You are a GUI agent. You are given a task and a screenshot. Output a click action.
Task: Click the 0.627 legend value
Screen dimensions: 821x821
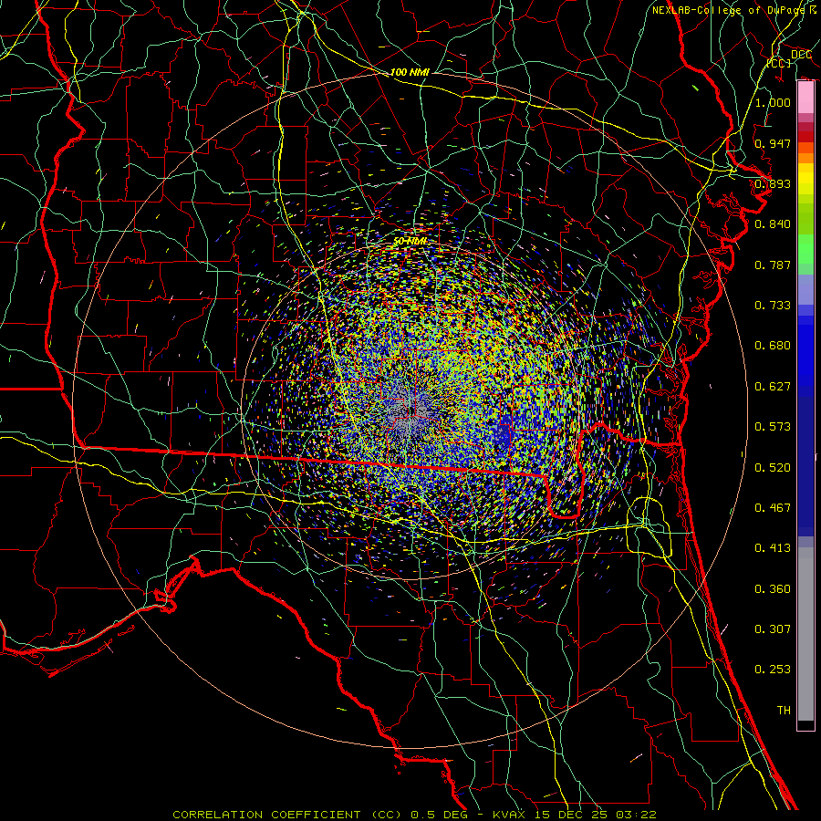tap(773, 387)
